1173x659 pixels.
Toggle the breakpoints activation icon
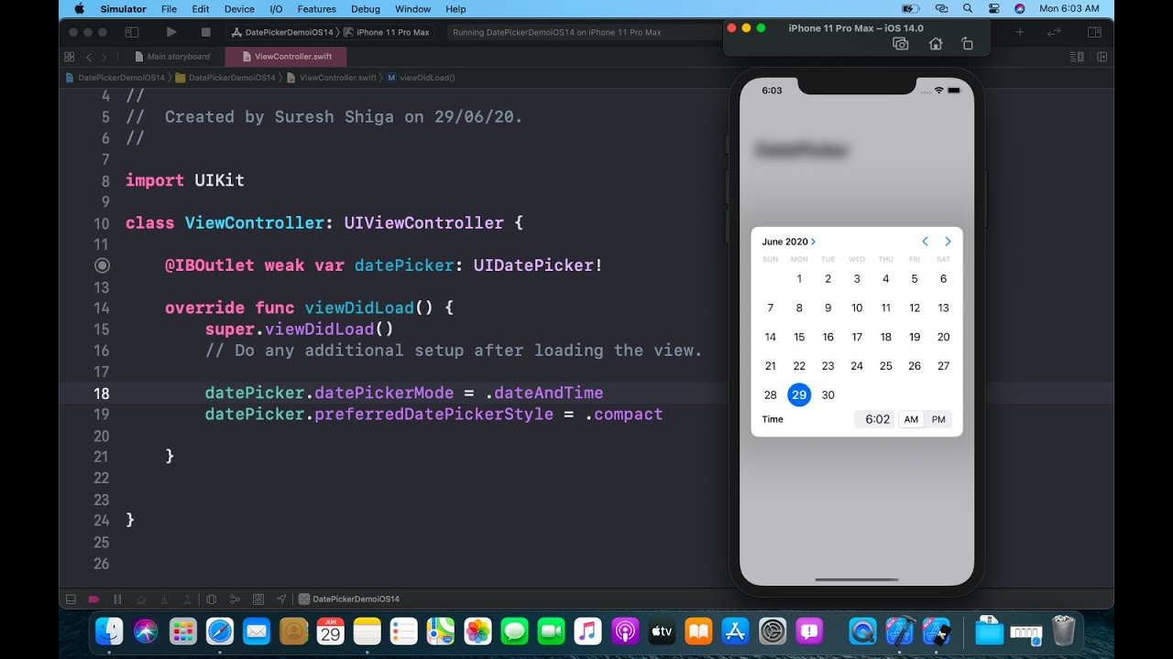click(x=93, y=600)
